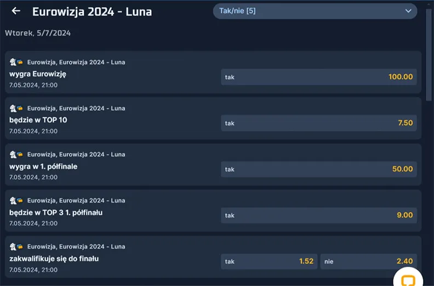Choose 'tak' at 9.00 for TOP 3 półfinału
434x286 pixels.
coord(318,215)
